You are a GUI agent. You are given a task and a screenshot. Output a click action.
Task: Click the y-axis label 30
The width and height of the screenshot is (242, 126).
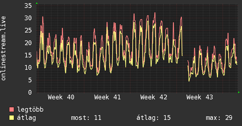click(28, 18)
